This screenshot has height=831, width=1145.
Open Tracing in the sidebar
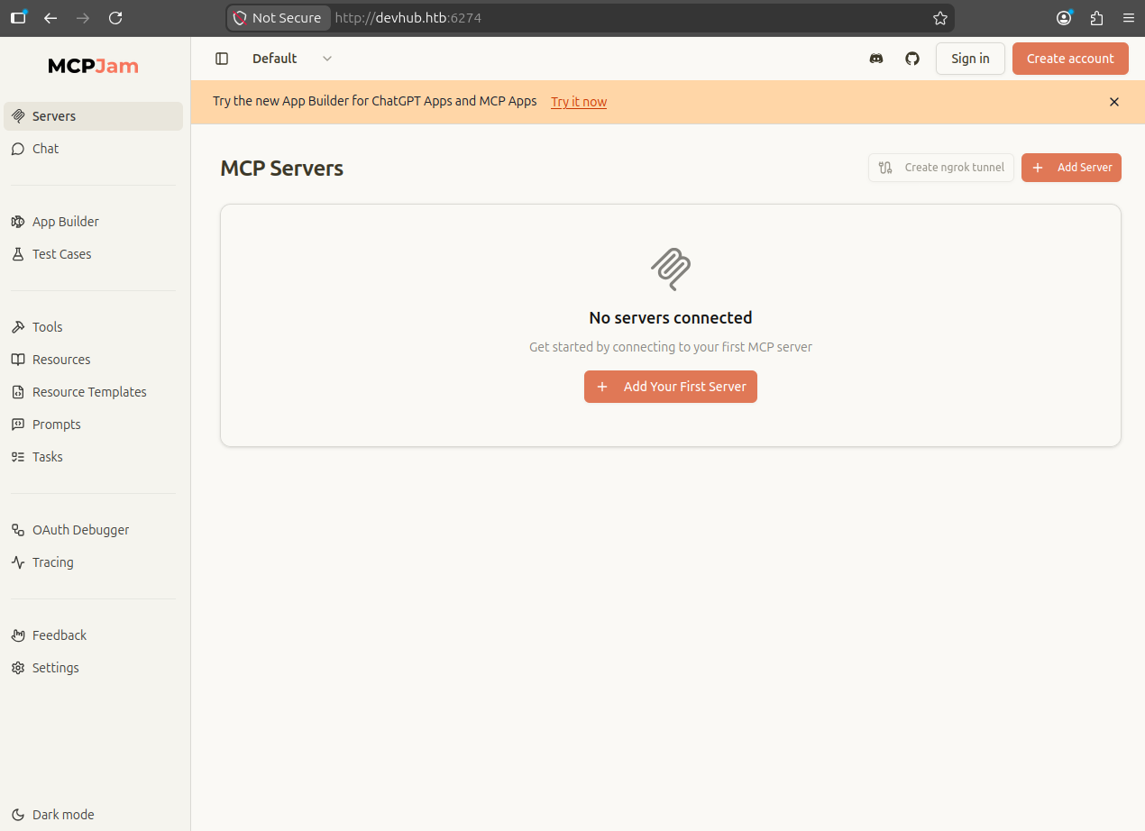coord(94,562)
